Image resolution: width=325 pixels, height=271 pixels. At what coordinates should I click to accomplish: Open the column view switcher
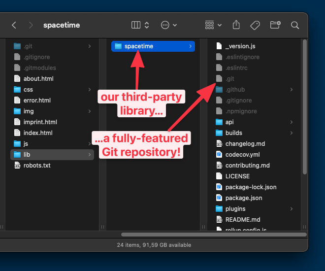[x=140, y=25]
